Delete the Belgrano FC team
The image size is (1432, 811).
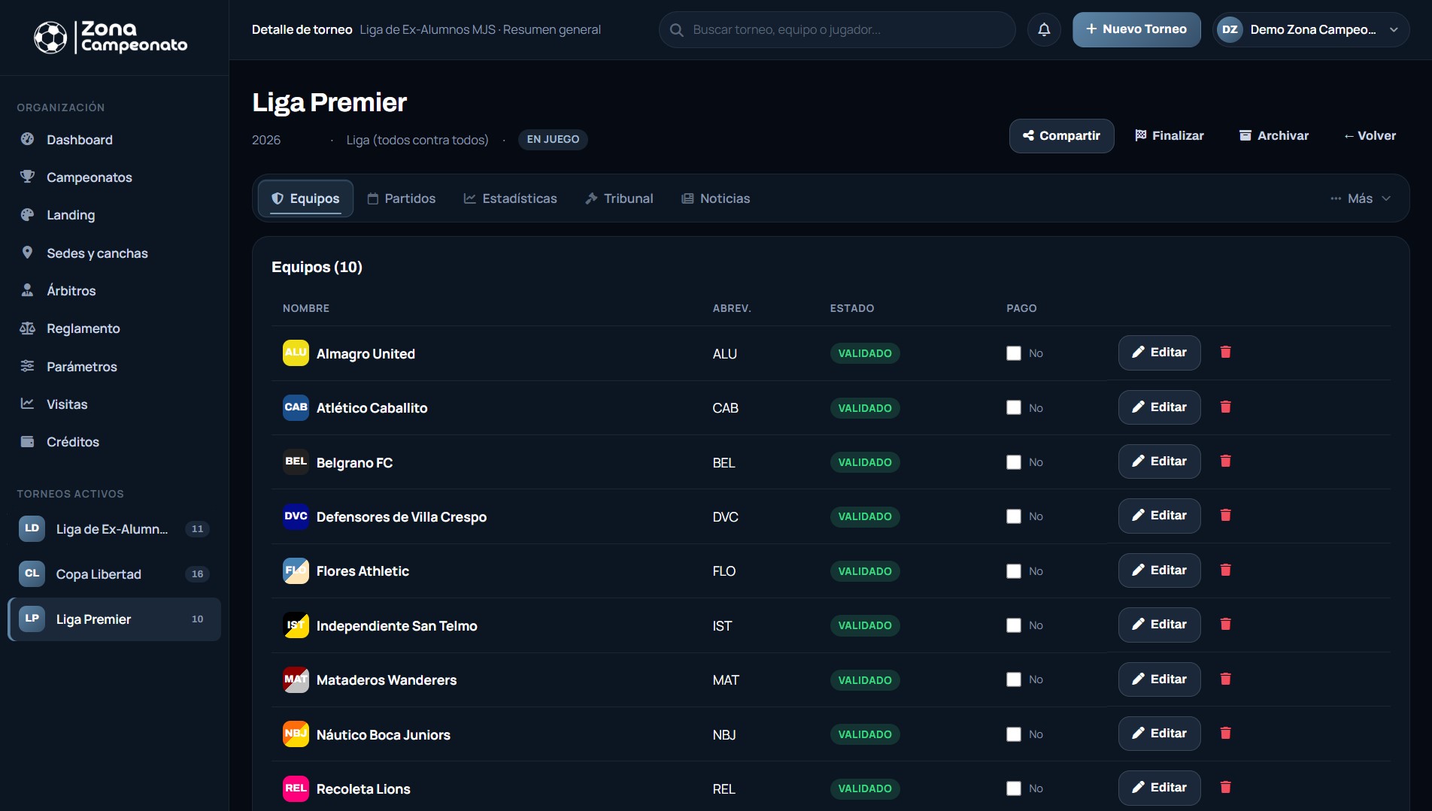point(1225,461)
